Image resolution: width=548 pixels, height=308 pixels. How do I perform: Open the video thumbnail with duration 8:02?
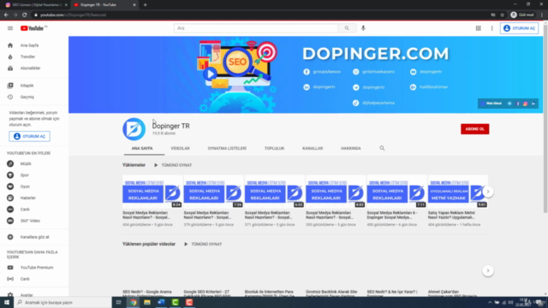(x=336, y=192)
